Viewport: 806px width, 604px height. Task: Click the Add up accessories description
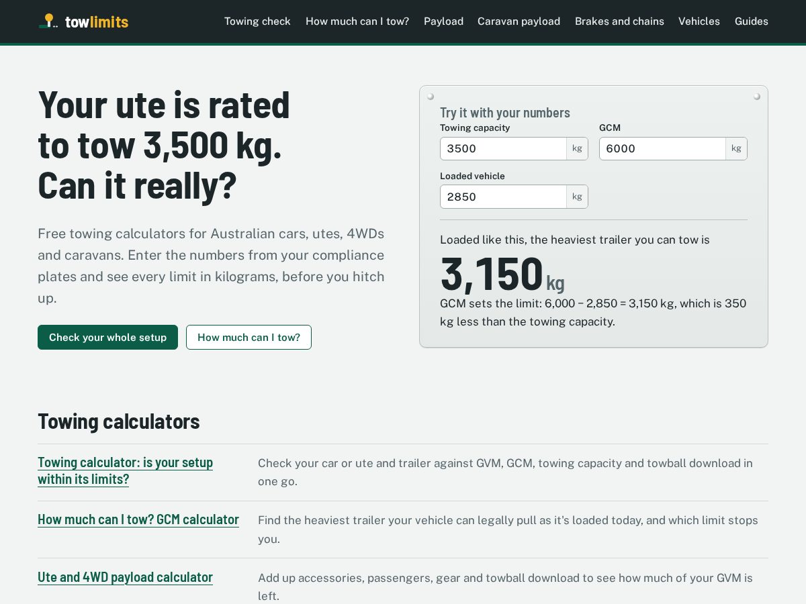505,587
